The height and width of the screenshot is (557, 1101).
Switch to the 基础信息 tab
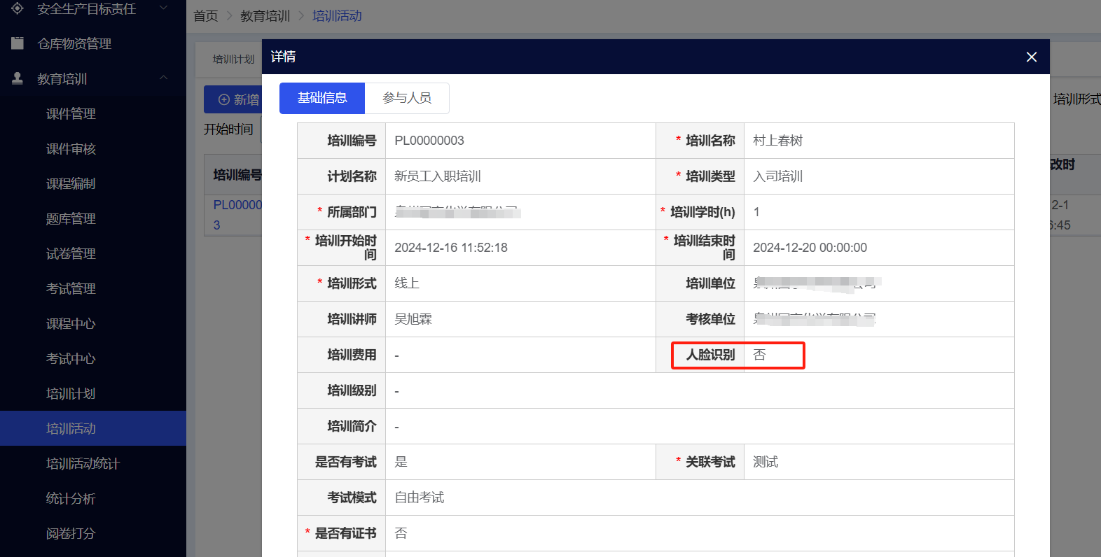tap(322, 98)
